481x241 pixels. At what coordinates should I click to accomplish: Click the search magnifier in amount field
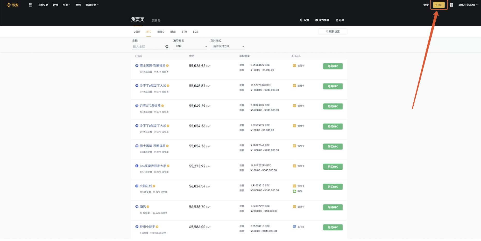point(167,47)
